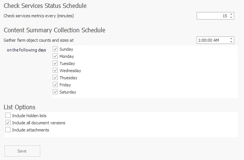Click the Content Summary Collection Schedule heading
Viewport: 244px width, 160px height.
[54, 30]
